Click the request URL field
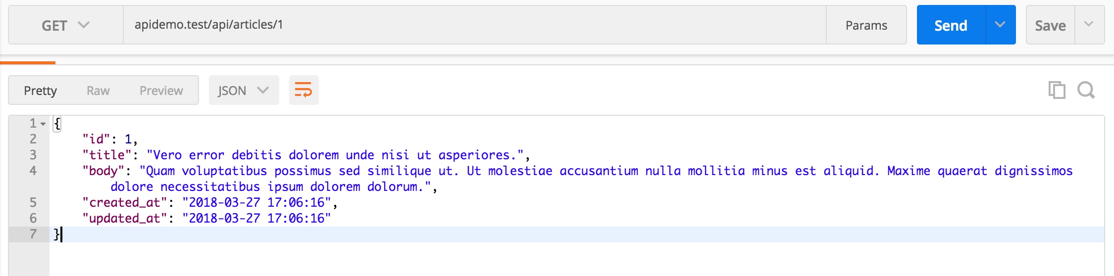Screen dimensions: 1114x276 [x=475, y=25]
